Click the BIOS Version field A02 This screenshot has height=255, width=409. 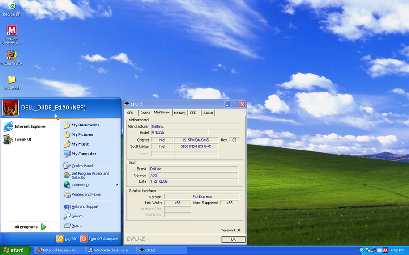tap(194, 176)
